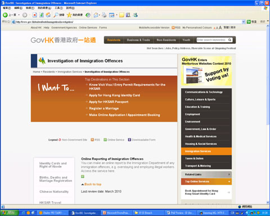Open the Search magnifier toolbar icon
270x216 pixels.
click(x=56, y=15)
